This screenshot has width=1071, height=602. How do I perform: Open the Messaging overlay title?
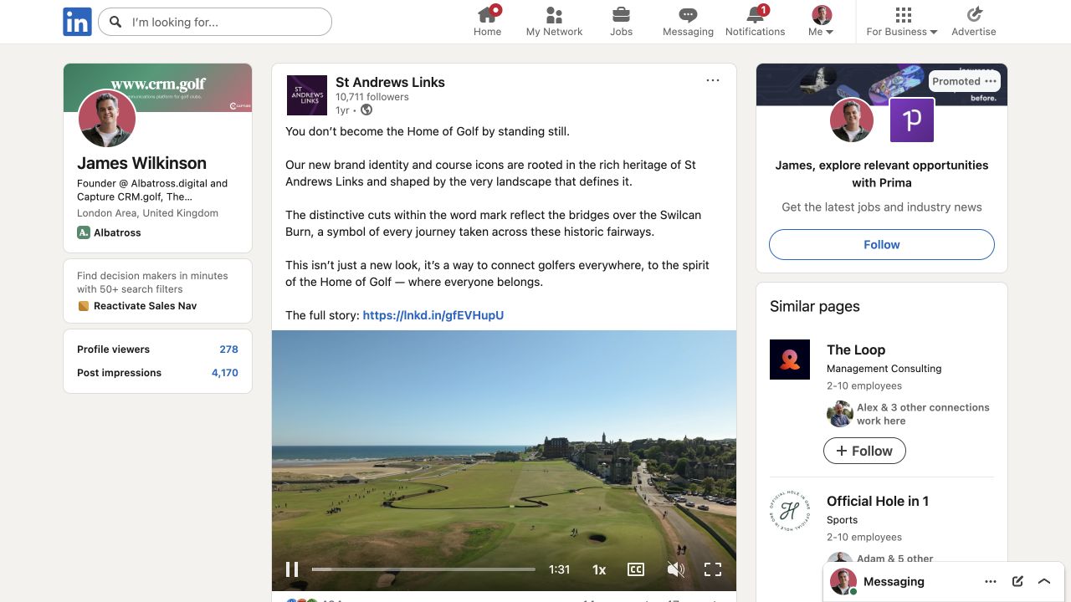click(x=894, y=581)
